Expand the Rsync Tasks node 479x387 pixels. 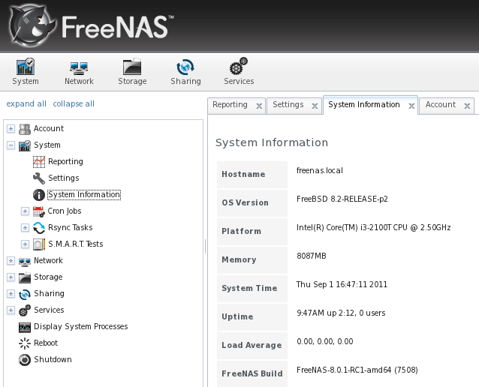click(25, 227)
